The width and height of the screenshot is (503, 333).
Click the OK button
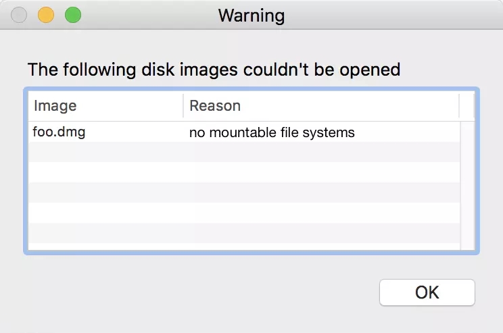(427, 292)
